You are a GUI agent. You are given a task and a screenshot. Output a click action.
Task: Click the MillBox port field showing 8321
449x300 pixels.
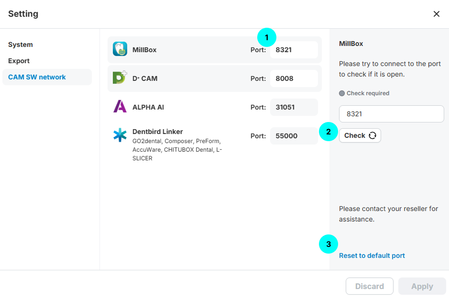coord(294,50)
